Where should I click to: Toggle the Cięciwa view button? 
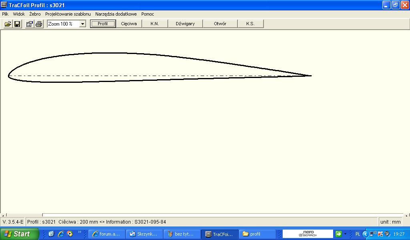click(x=129, y=24)
